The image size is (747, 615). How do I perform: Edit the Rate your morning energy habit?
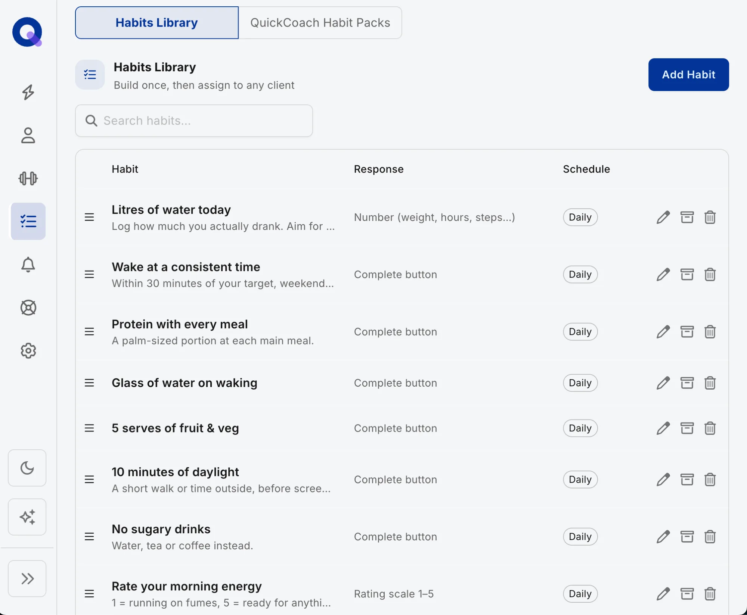[663, 594]
